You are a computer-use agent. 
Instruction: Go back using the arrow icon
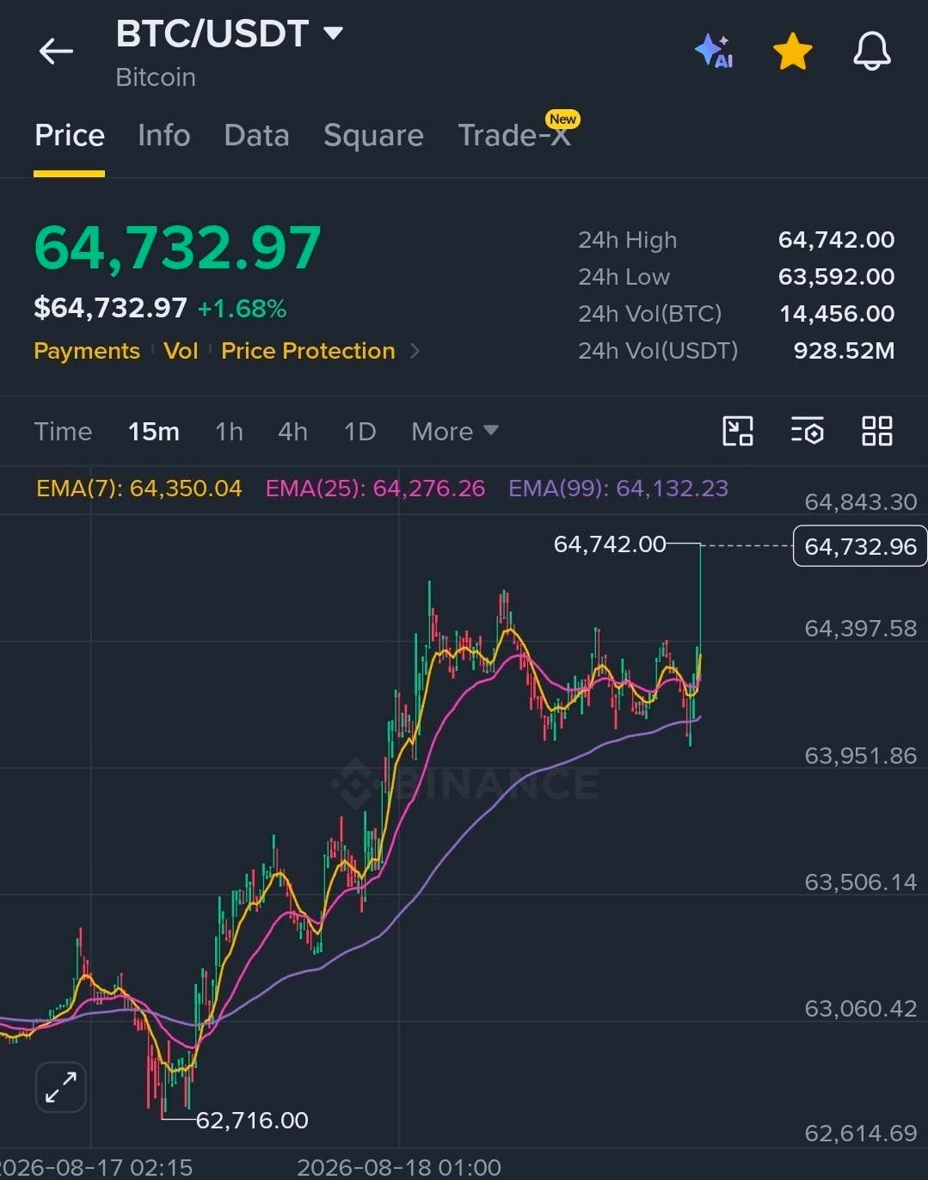coord(57,52)
